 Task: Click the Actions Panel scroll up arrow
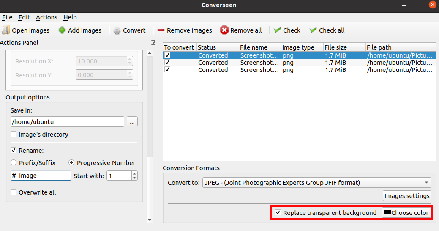[x=150, y=53]
